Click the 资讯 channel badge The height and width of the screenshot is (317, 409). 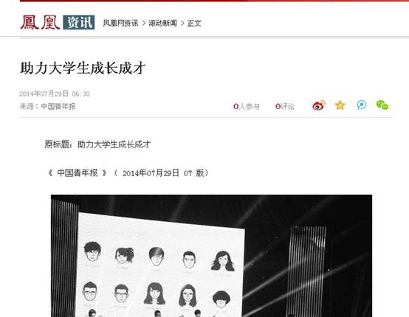(79, 23)
